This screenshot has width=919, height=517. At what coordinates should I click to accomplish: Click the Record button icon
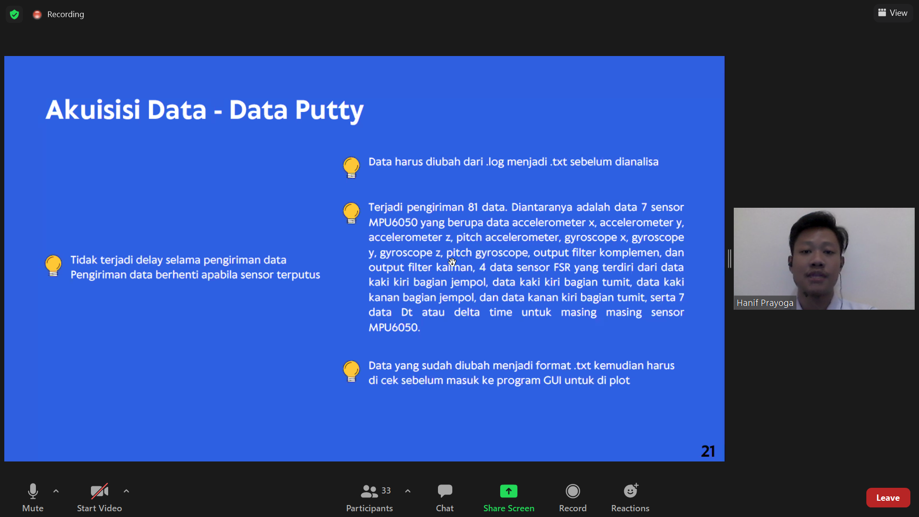(572, 491)
